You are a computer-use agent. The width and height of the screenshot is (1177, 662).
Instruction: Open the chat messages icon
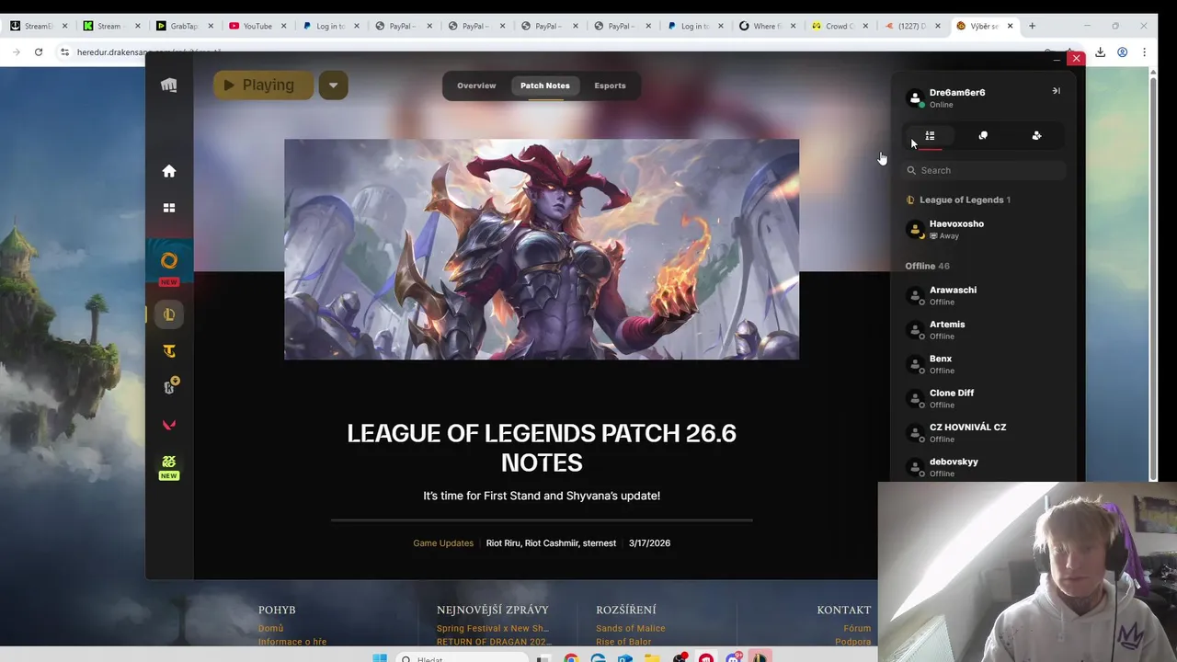[x=983, y=136]
